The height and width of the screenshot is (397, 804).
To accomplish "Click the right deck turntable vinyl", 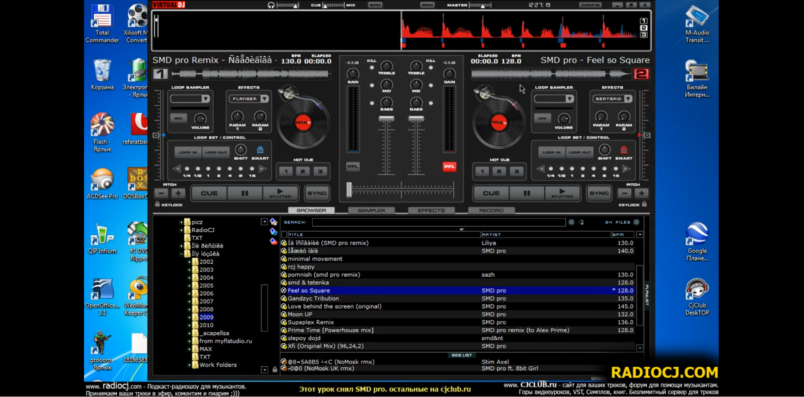I will tap(499, 123).
